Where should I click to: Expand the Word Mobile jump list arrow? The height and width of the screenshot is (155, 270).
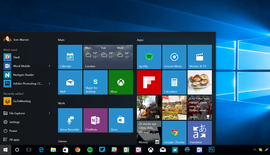(x=49, y=66)
